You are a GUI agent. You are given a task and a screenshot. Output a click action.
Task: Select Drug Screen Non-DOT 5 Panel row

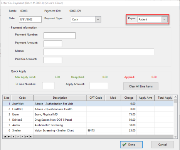[x=88, y=120]
